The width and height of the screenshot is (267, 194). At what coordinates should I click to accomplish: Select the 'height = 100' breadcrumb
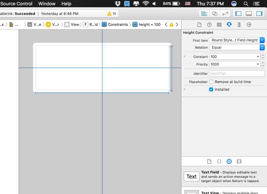(147, 24)
